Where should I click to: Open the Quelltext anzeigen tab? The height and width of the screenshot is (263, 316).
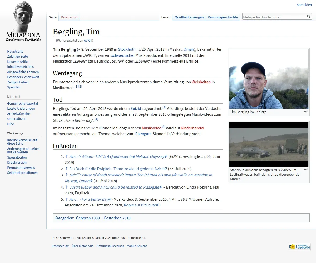[189, 17]
